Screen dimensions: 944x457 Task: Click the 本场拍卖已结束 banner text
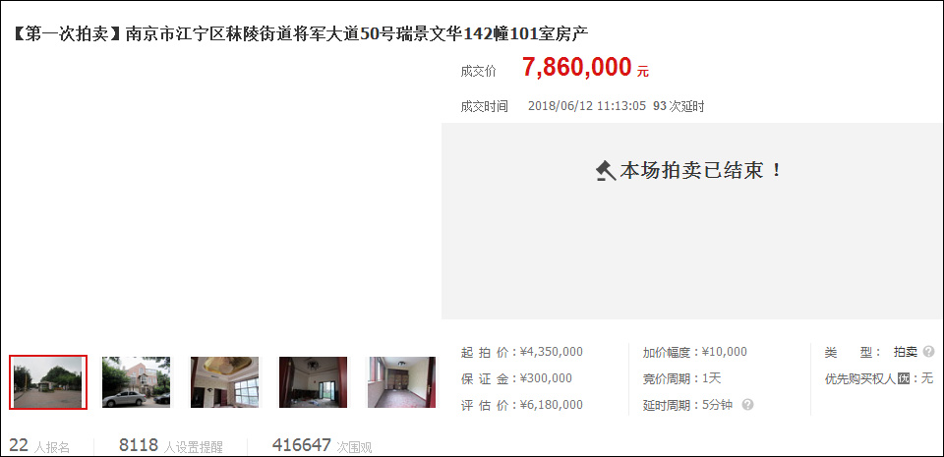click(x=701, y=171)
